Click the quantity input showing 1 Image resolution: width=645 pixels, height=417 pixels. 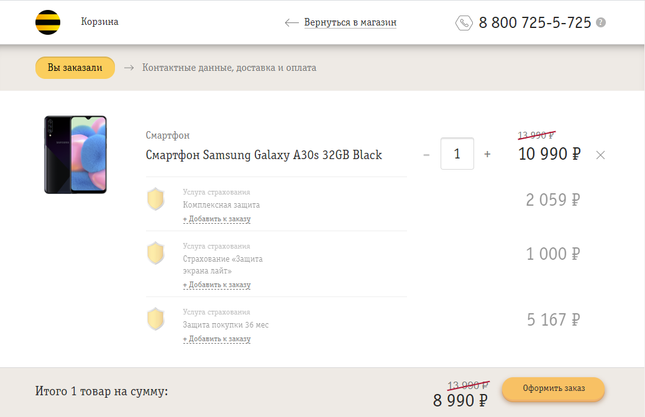click(457, 154)
